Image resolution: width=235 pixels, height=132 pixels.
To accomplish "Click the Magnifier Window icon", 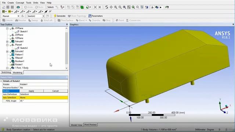I will coord(129,7).
